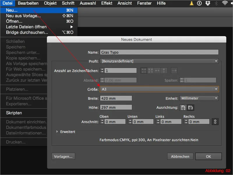Image resolution: width=233 pixels, height=175 pixels.
Task: Click the Wi-Fi icon in menu bar
Action: (225, 3)
